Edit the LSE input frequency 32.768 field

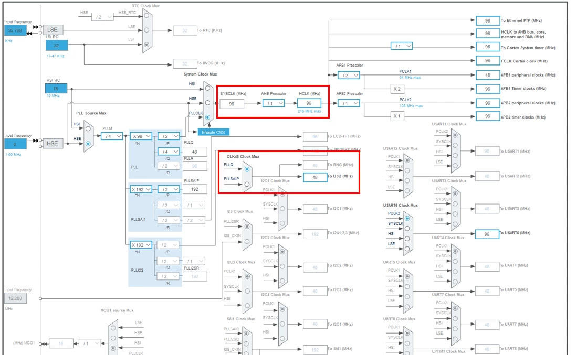(x=15, y=30)
